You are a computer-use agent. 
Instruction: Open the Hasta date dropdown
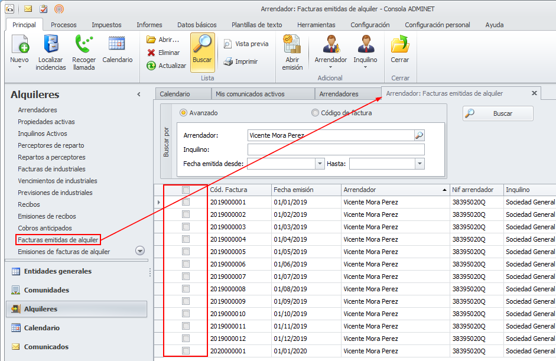pos(420,164)
